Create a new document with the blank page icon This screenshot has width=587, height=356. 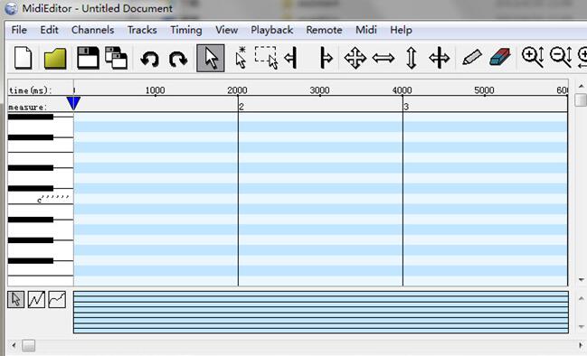[x=24, y=58]
